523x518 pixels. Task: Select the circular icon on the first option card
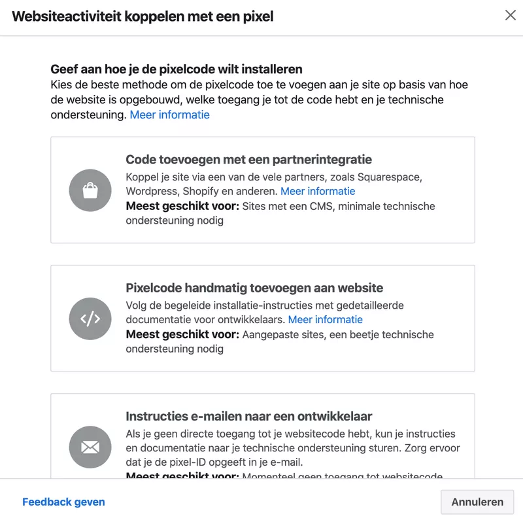(x=90, y=190)
